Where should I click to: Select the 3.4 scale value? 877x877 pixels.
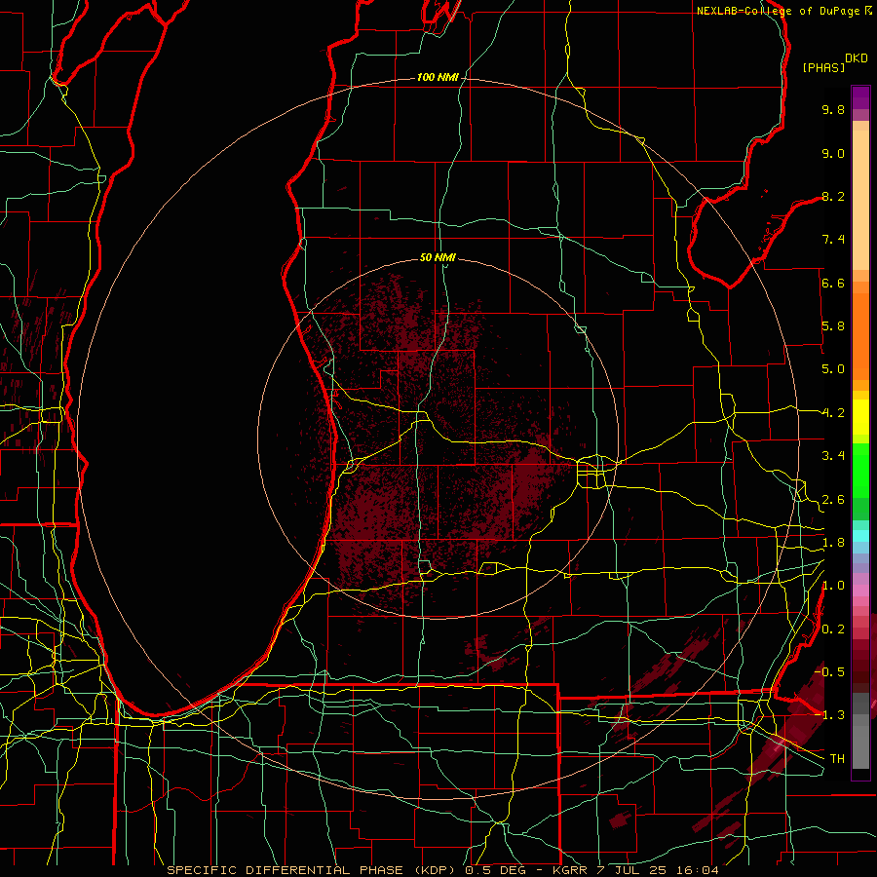pyautogui.click(x=833, y=456)
